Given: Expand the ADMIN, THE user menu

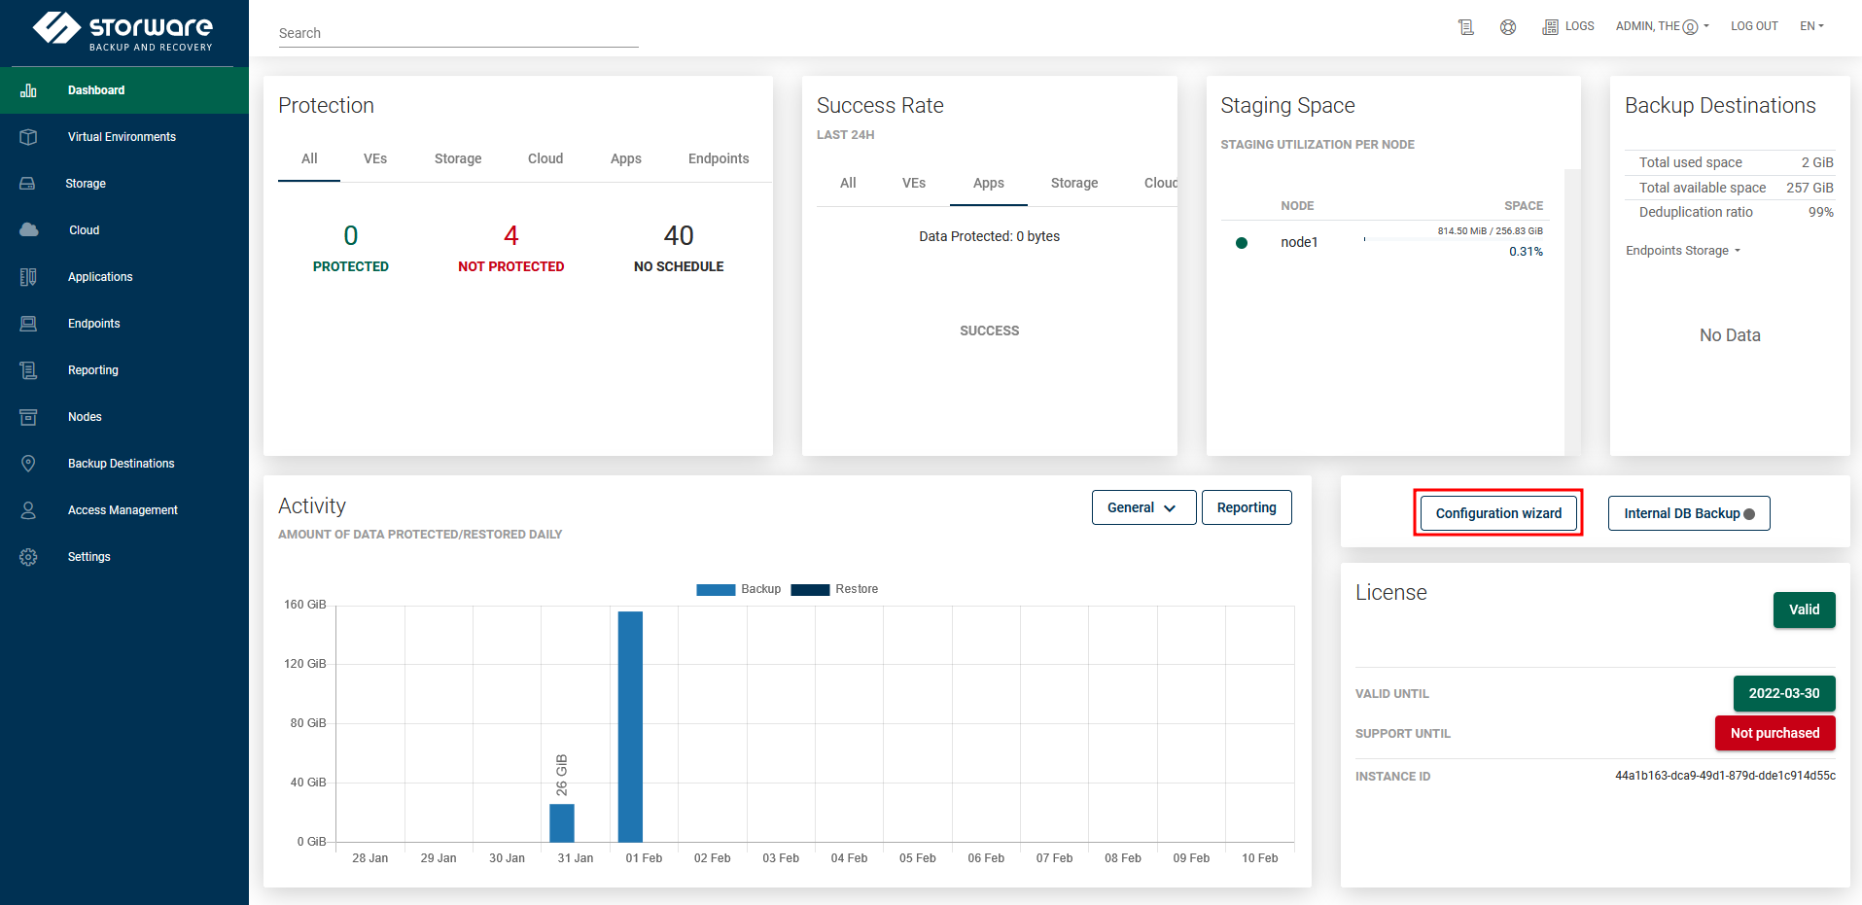Looking at the screenshot, I should (1662, 26).
